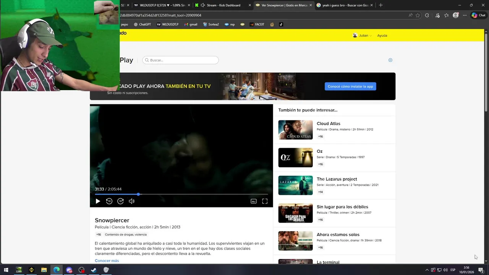
Task: Open the WLDUSDT.P bookmark
Action: [x=167, y=24]
